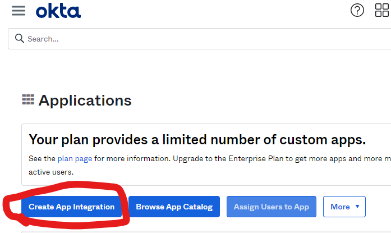Open the help question mark icon
Image resolution: width=391 pixels, height=233 pixels.
coord(357,10)
